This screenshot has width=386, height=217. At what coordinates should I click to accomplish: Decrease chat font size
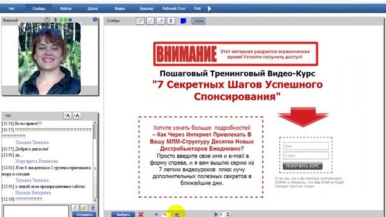(x=67, y=115)
